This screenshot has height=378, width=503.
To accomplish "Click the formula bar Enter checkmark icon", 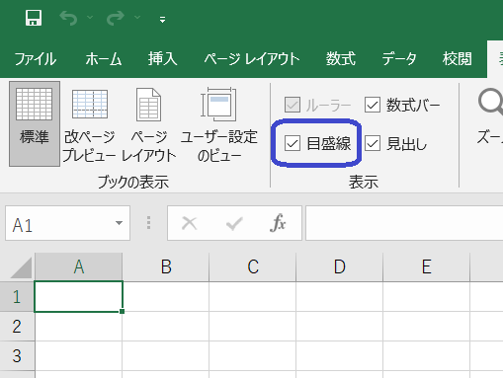I will pyautogui.click(x=234, y=224).
